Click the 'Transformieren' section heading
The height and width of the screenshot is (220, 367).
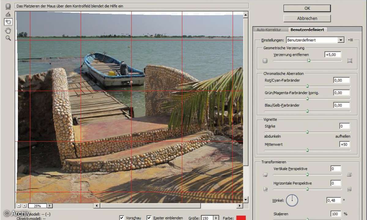[274, 162]
